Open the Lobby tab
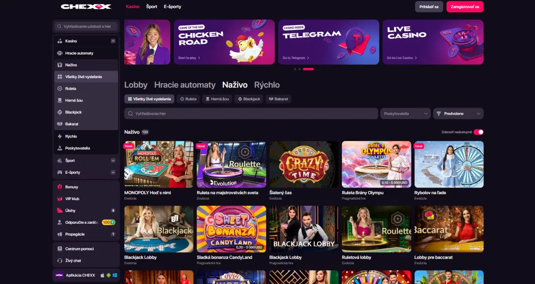This screenshot has height=284, width=535. (136, 85)
